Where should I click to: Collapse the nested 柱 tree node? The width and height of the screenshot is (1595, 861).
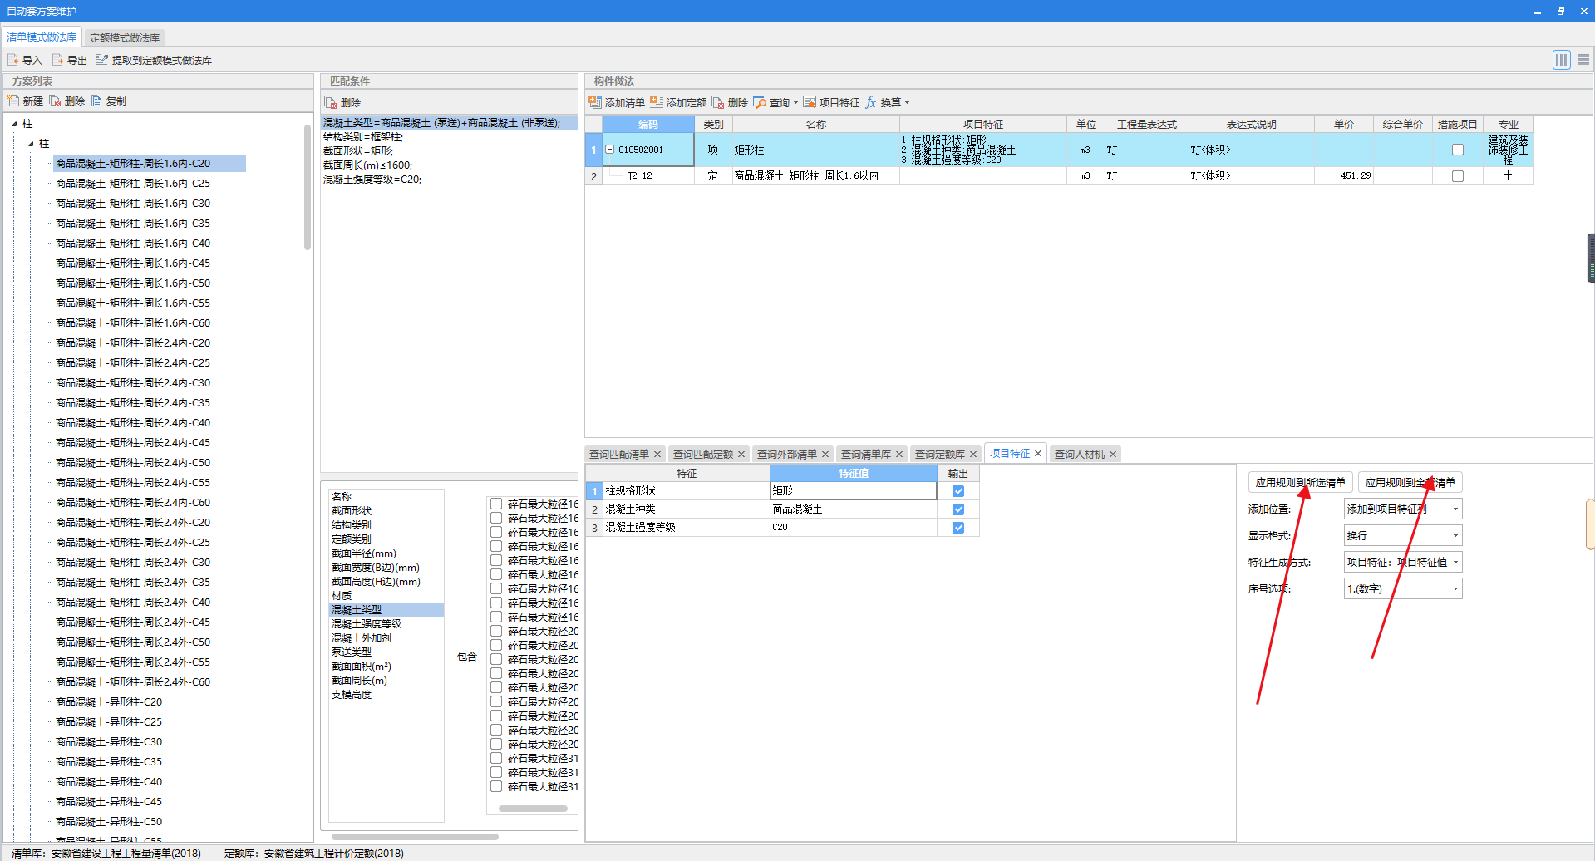[31, 144]
